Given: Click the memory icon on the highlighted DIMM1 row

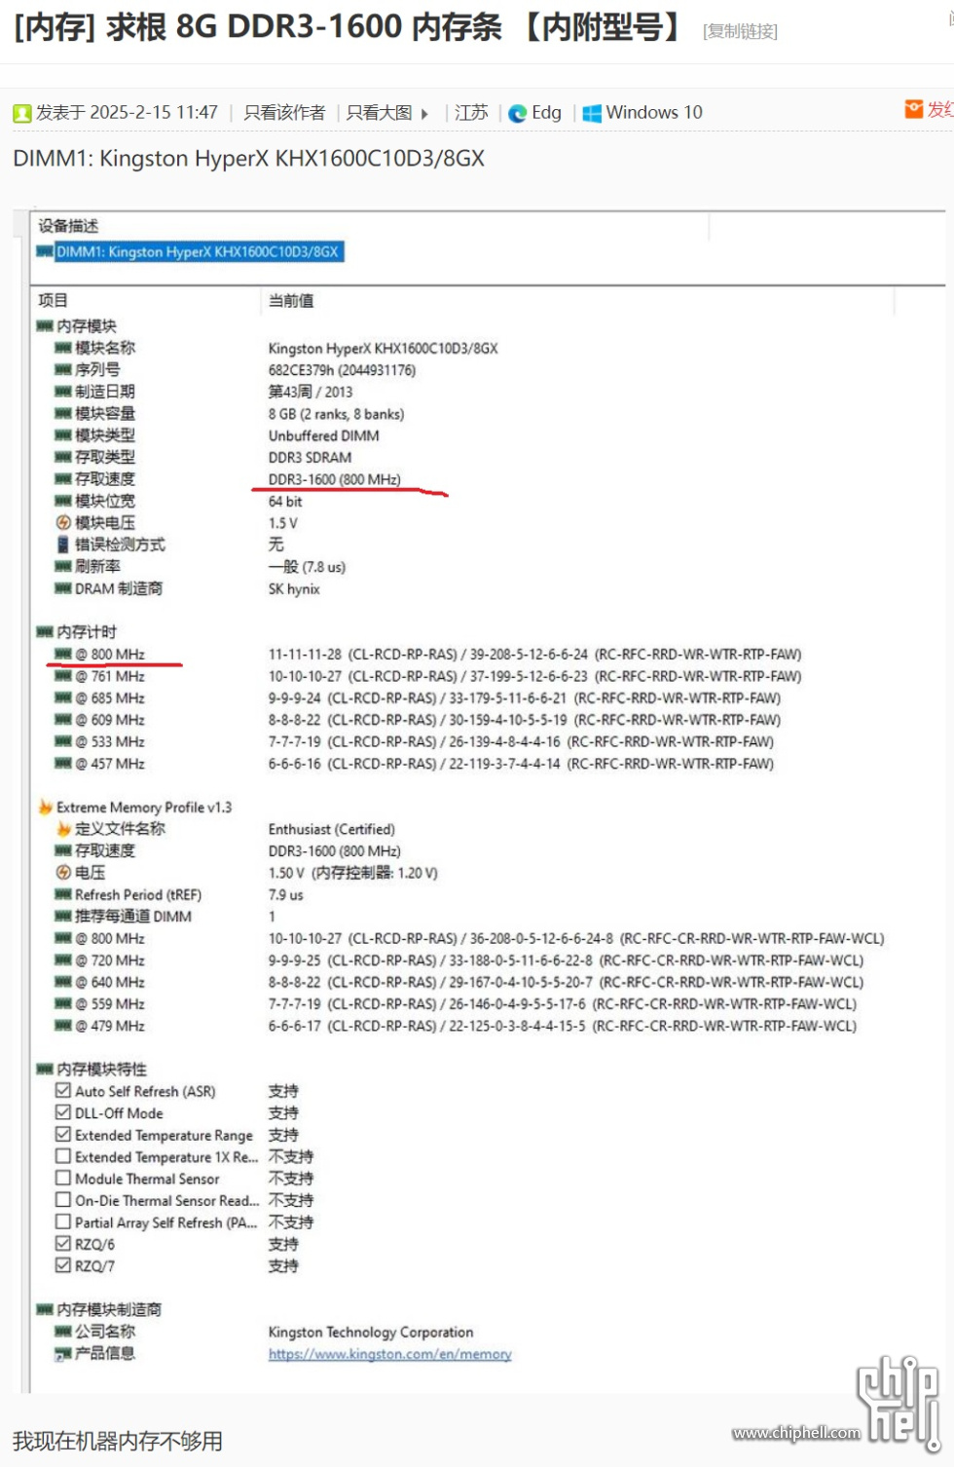Looking at the screenshot, I should tap(45, 251).
